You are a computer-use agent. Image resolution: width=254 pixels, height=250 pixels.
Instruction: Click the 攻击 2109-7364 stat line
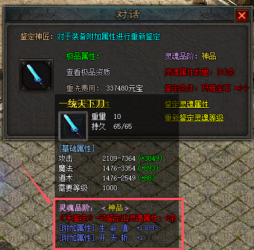(x=110, y=158)
